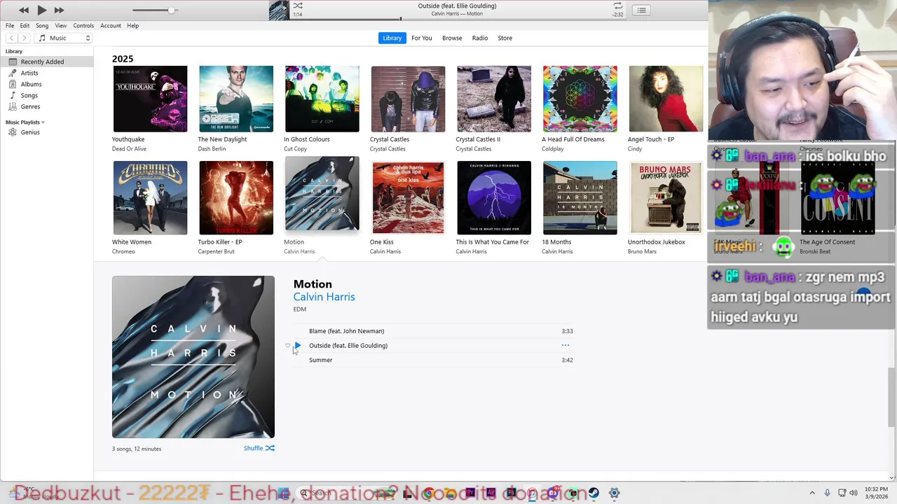Screen dimensions: 897x504
Task: Skip to the previous track
Action: tap(24, 10)
